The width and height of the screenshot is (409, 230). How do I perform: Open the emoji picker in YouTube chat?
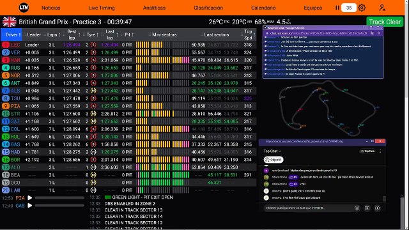pos(357,208)
